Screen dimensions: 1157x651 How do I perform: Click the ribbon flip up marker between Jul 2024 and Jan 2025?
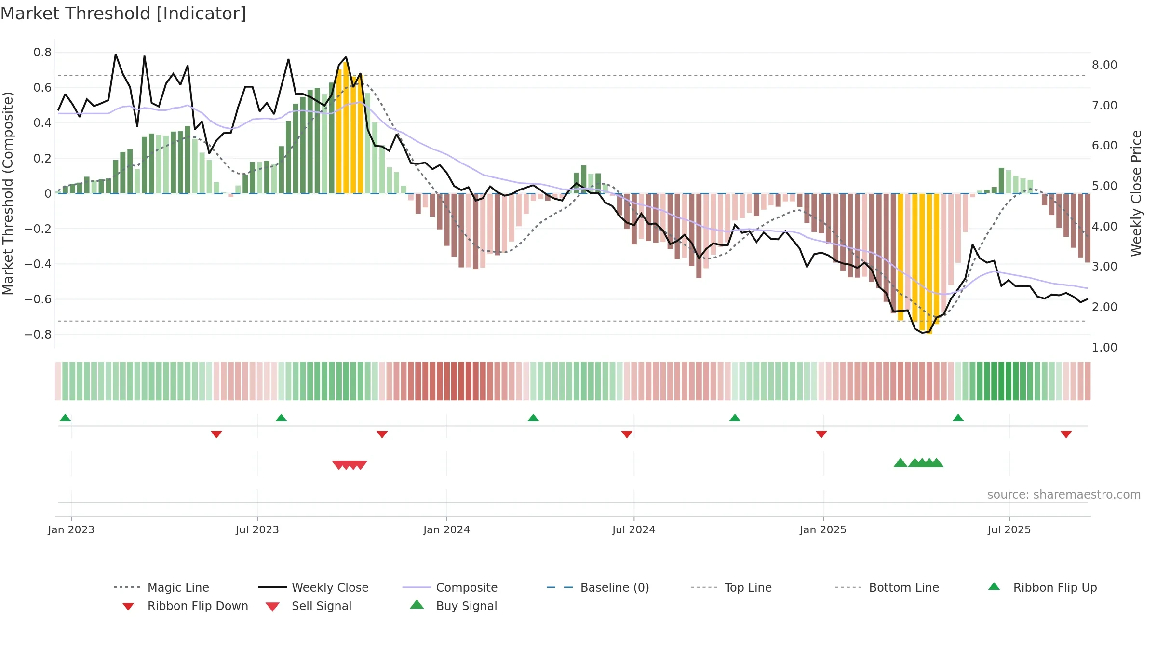coord(735,418)
